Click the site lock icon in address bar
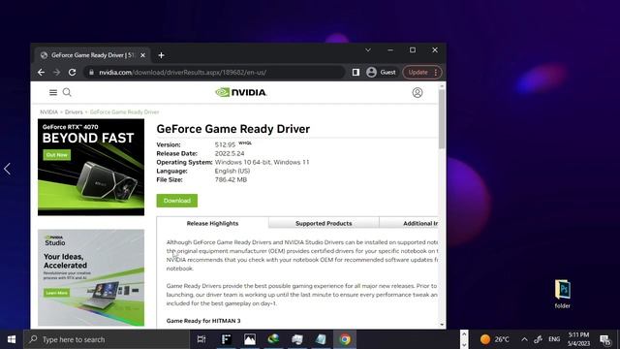The width and height of the screenshot is (620, 349). click(x=91, y=73)
